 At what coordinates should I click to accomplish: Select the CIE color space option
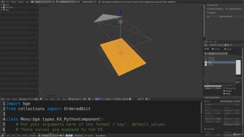[219, 119]
